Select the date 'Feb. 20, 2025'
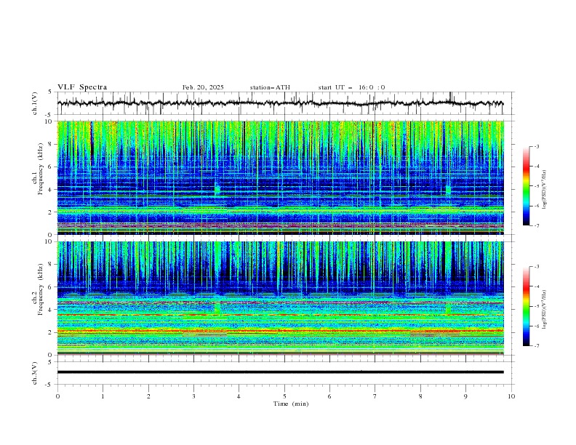This screenshot has height=445, width=576. pos(203,87)
